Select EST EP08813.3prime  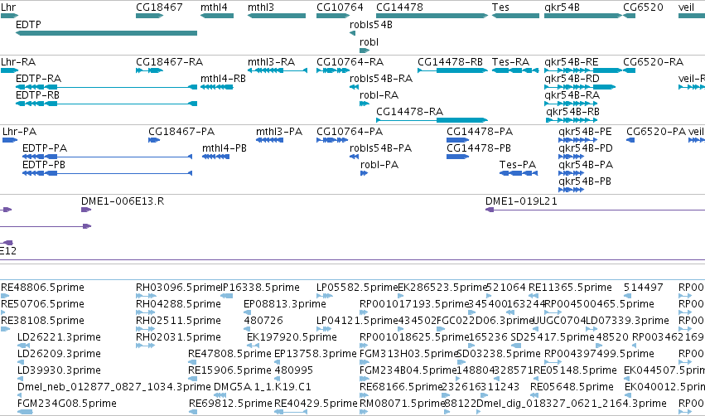coord(285,304)
